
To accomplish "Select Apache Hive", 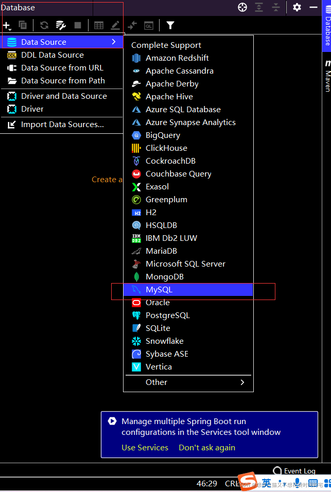I will tap(188, 97).
